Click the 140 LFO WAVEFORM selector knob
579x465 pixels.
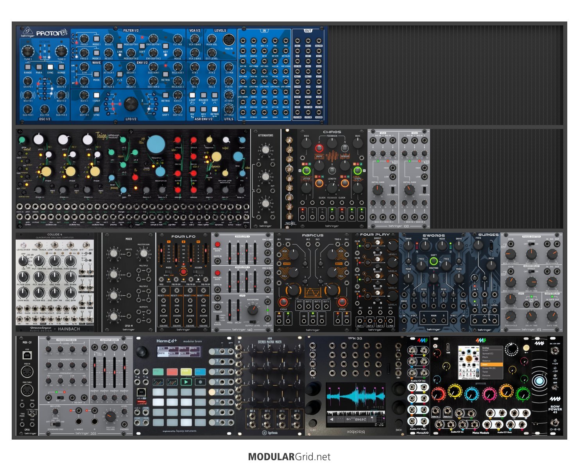[x=253, y=310]
